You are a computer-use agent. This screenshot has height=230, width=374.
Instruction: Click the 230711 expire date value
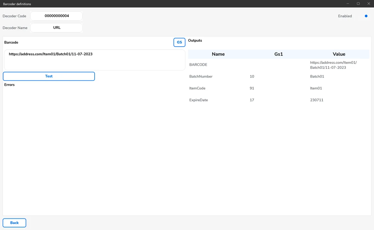[317, 100]
